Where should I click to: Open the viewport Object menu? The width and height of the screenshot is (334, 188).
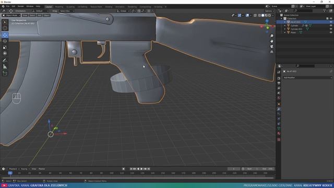(x=46, y=15)
